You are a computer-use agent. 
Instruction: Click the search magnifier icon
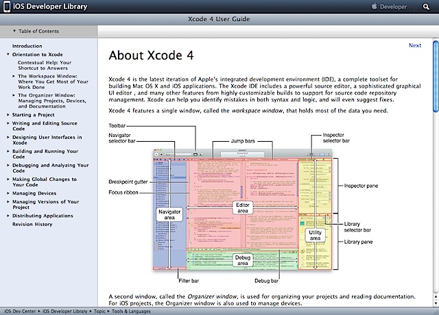click(425, 6)
